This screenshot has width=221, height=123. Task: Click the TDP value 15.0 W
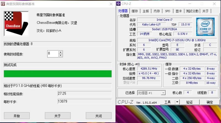tap(185, 25)
